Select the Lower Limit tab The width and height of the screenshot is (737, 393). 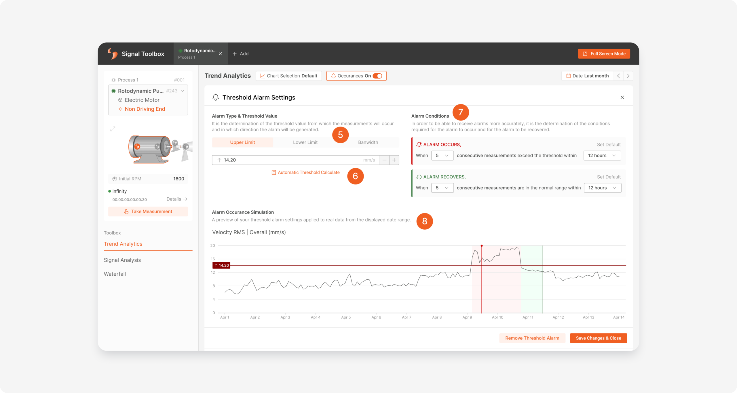click(x=305, y=142)
